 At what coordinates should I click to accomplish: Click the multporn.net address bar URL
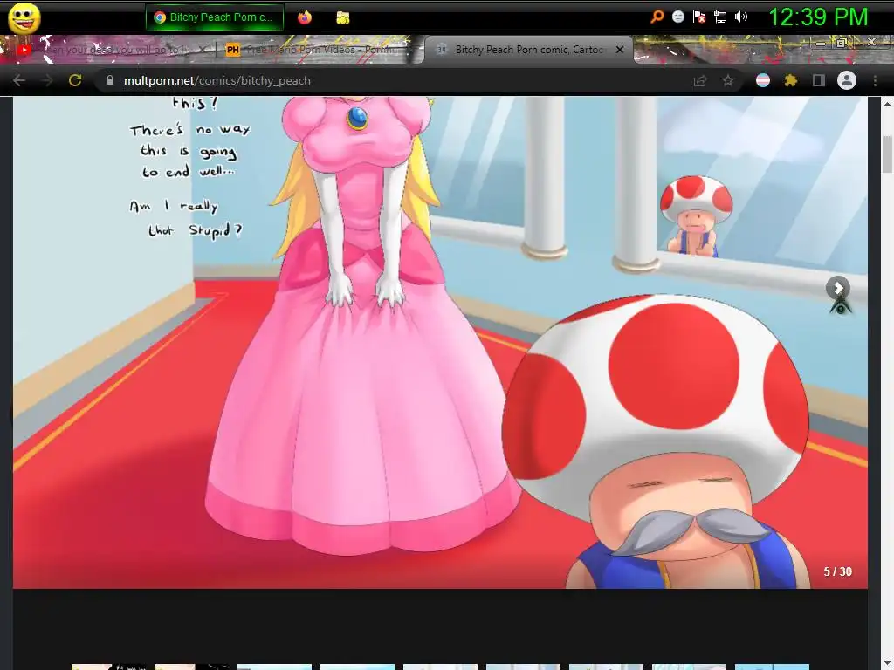tap(217, 81)
